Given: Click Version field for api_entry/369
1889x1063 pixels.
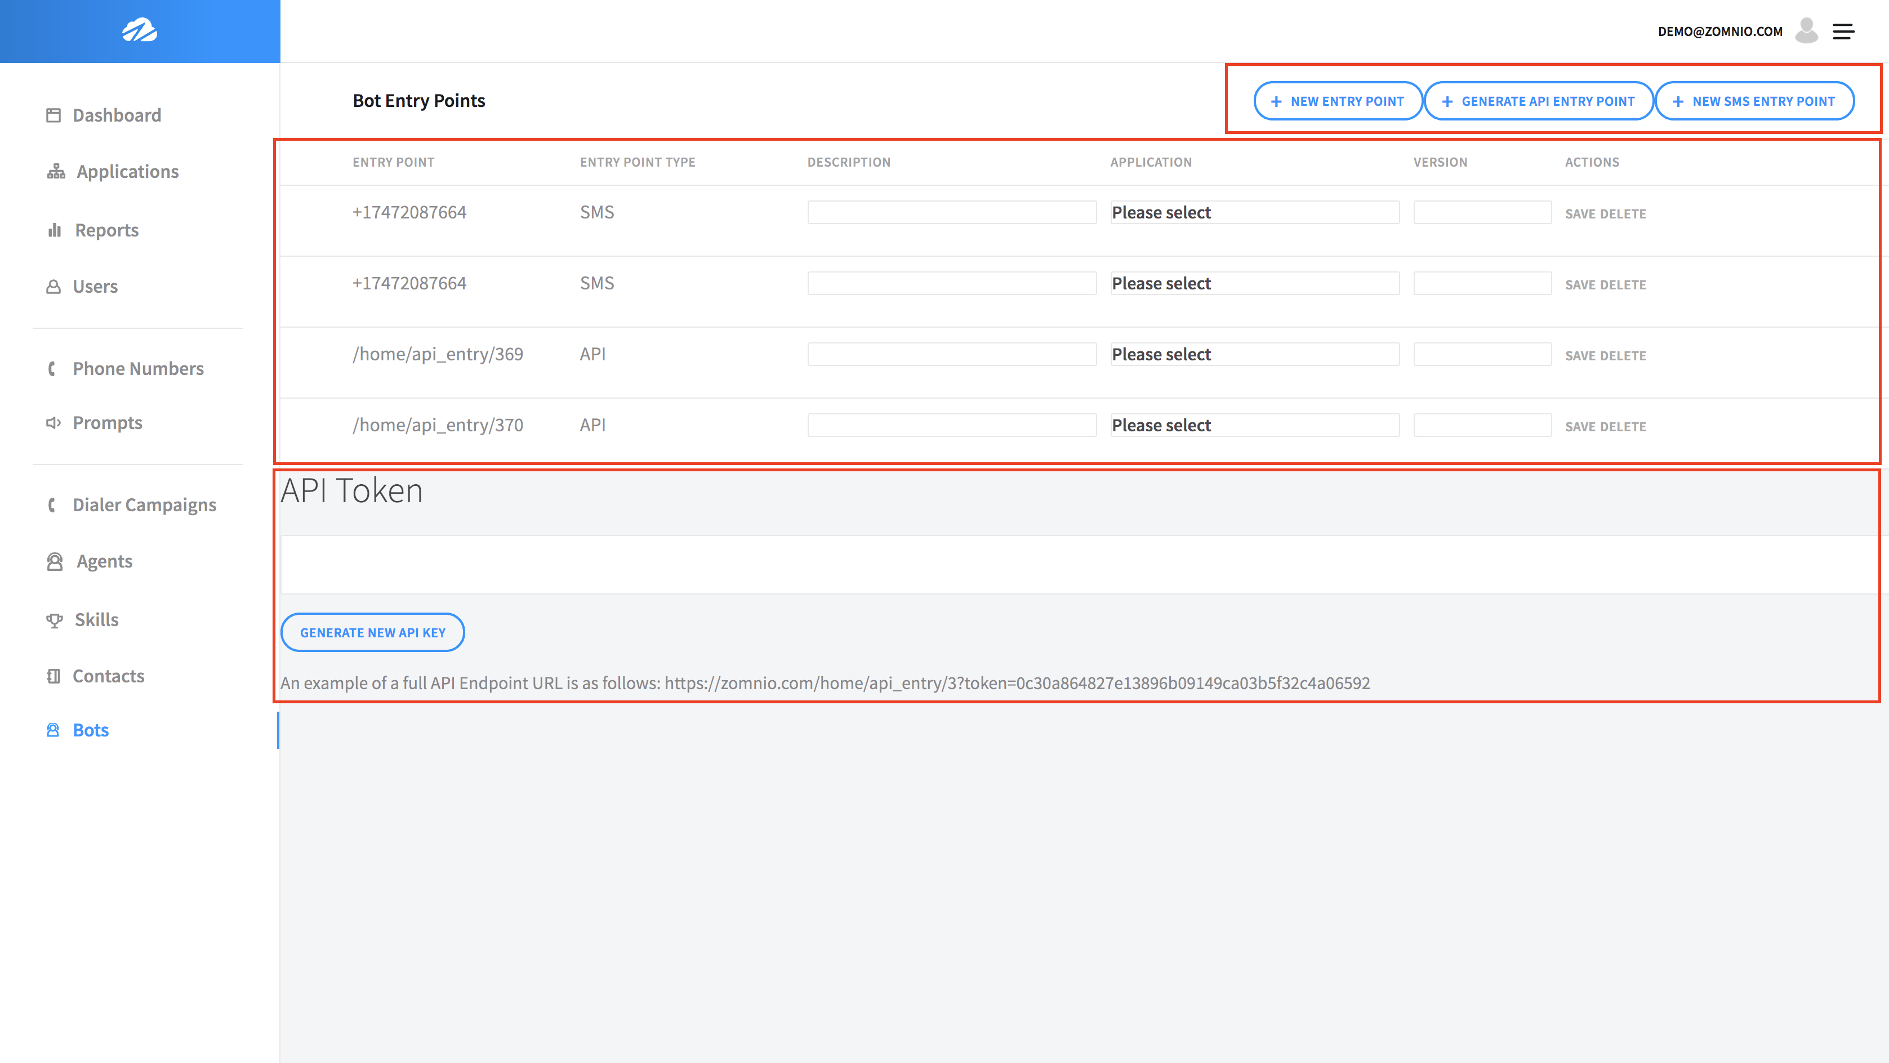Looking at the screenshot, I should pyautogui.click(x=1482, y=355).
